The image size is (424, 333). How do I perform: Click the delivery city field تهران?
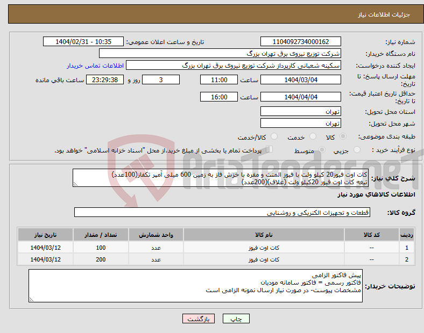[x=301, y=124]
